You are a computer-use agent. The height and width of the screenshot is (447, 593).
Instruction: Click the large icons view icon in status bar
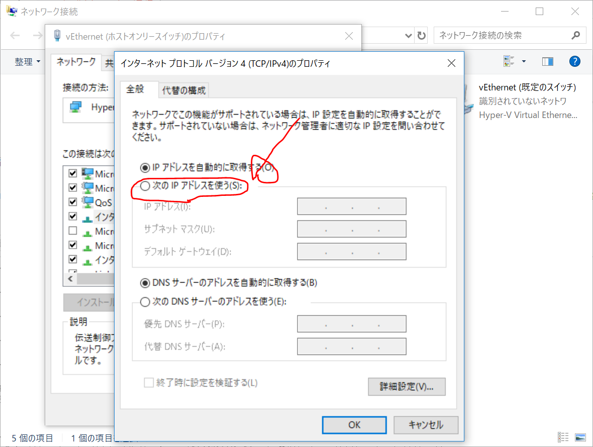[580, 437]
